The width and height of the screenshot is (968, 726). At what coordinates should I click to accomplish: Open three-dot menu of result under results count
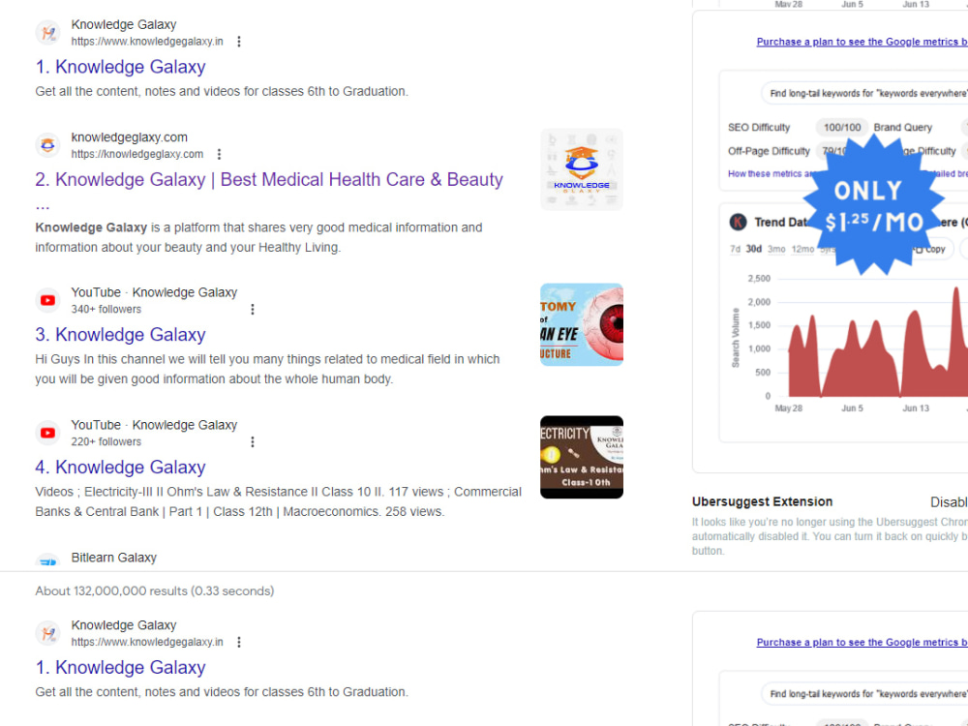pyautogui.click(x=239, y=642)
